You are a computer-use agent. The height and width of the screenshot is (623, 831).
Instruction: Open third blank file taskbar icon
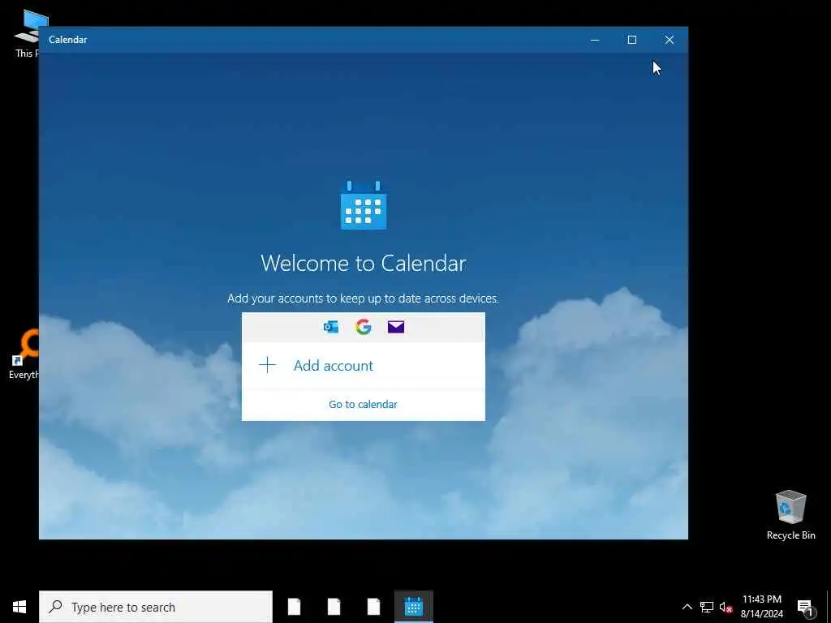tap(373, 607)
